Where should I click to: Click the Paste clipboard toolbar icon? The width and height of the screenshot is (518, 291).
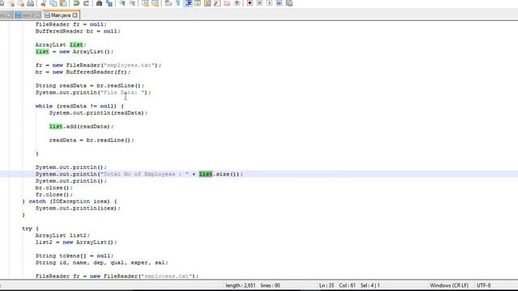coord(63,3)
